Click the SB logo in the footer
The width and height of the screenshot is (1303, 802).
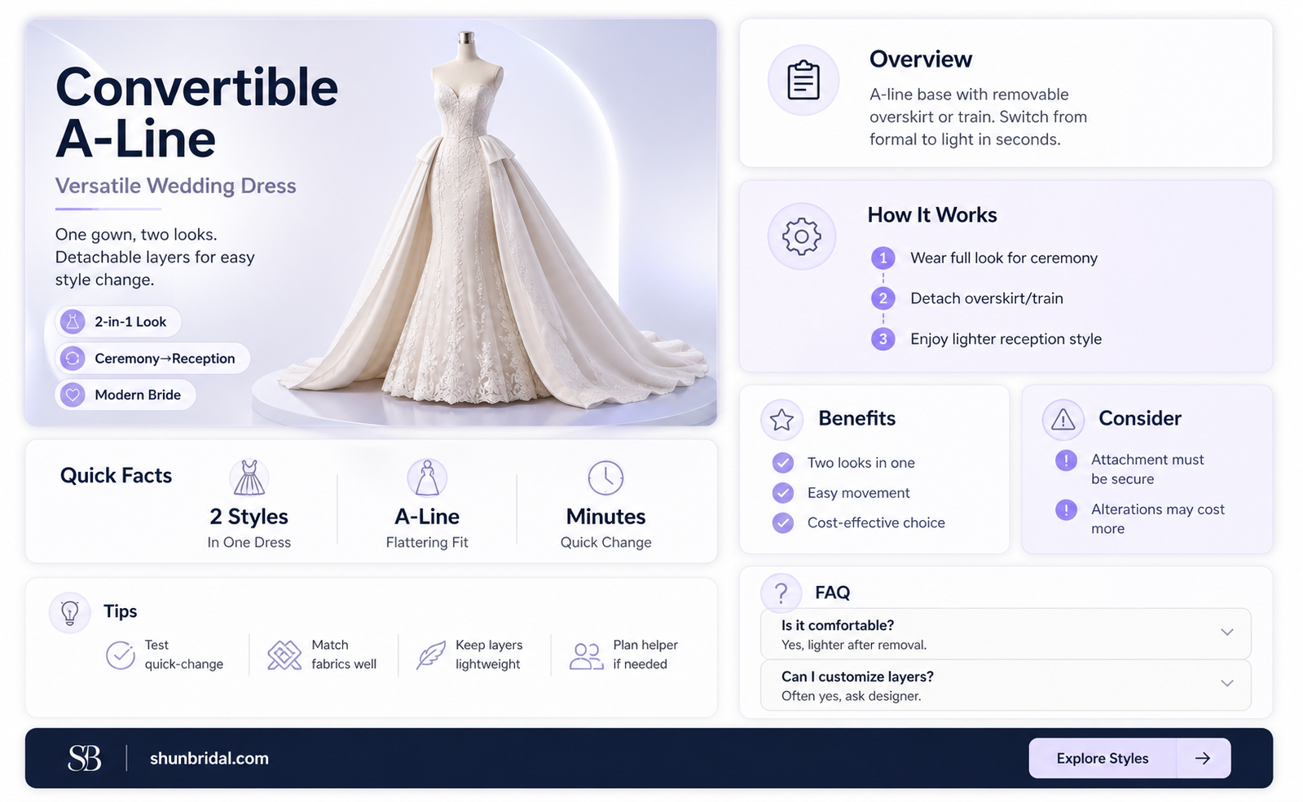pos(85,758)
